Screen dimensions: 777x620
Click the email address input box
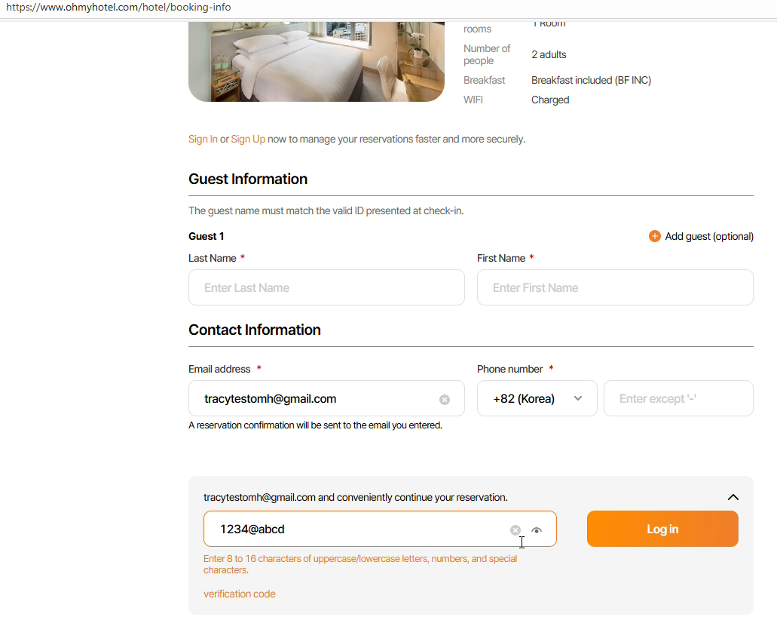click(317, 398)
